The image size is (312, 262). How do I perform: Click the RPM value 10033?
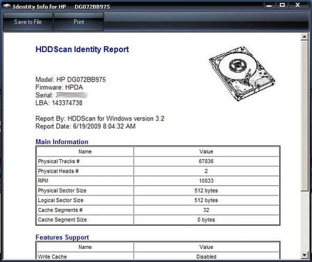pyautogui.click(x=206, y=181)
